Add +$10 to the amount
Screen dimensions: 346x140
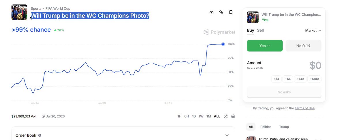(300, 79)
